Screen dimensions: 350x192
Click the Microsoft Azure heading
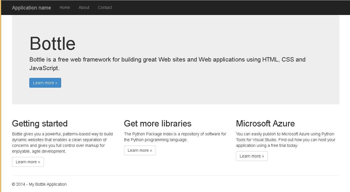(x=265, y=124)
